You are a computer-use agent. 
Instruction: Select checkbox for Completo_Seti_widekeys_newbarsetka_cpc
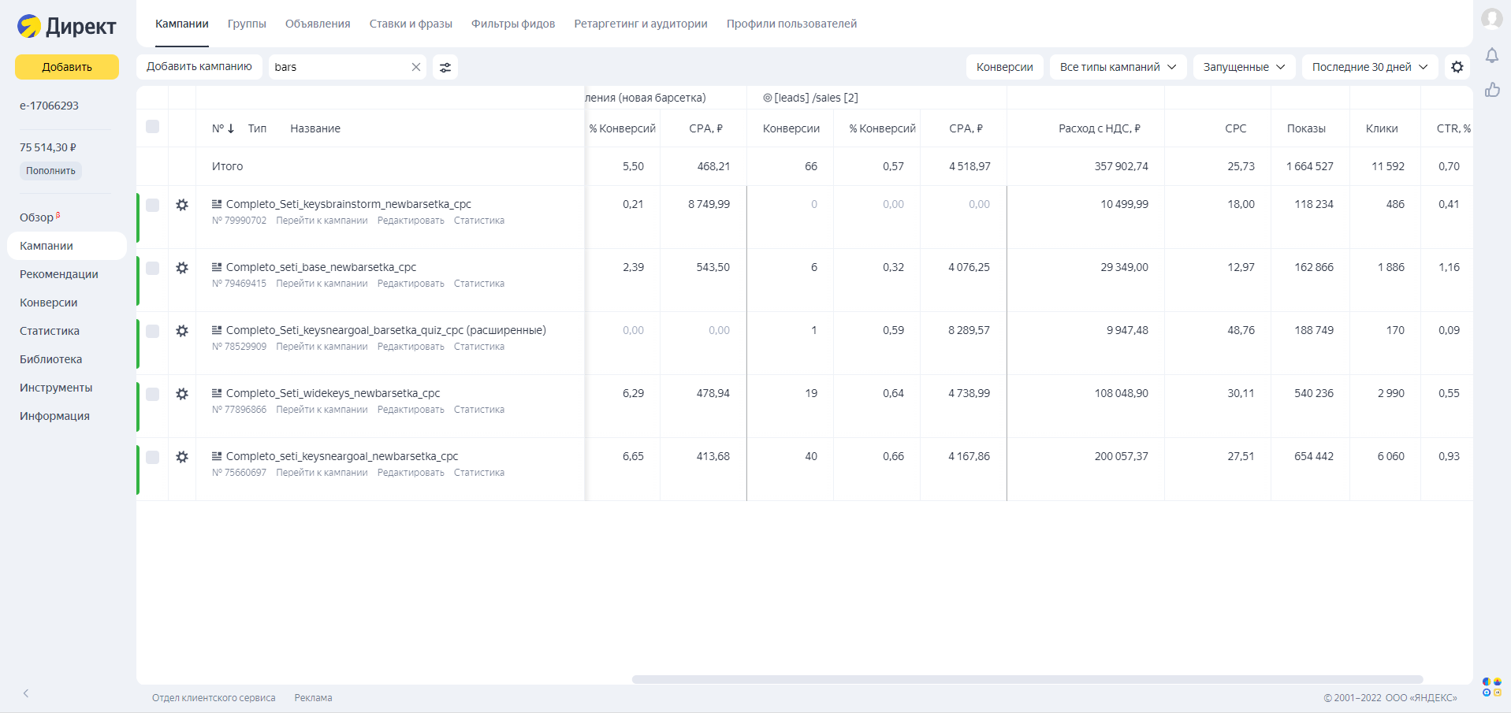153,394
